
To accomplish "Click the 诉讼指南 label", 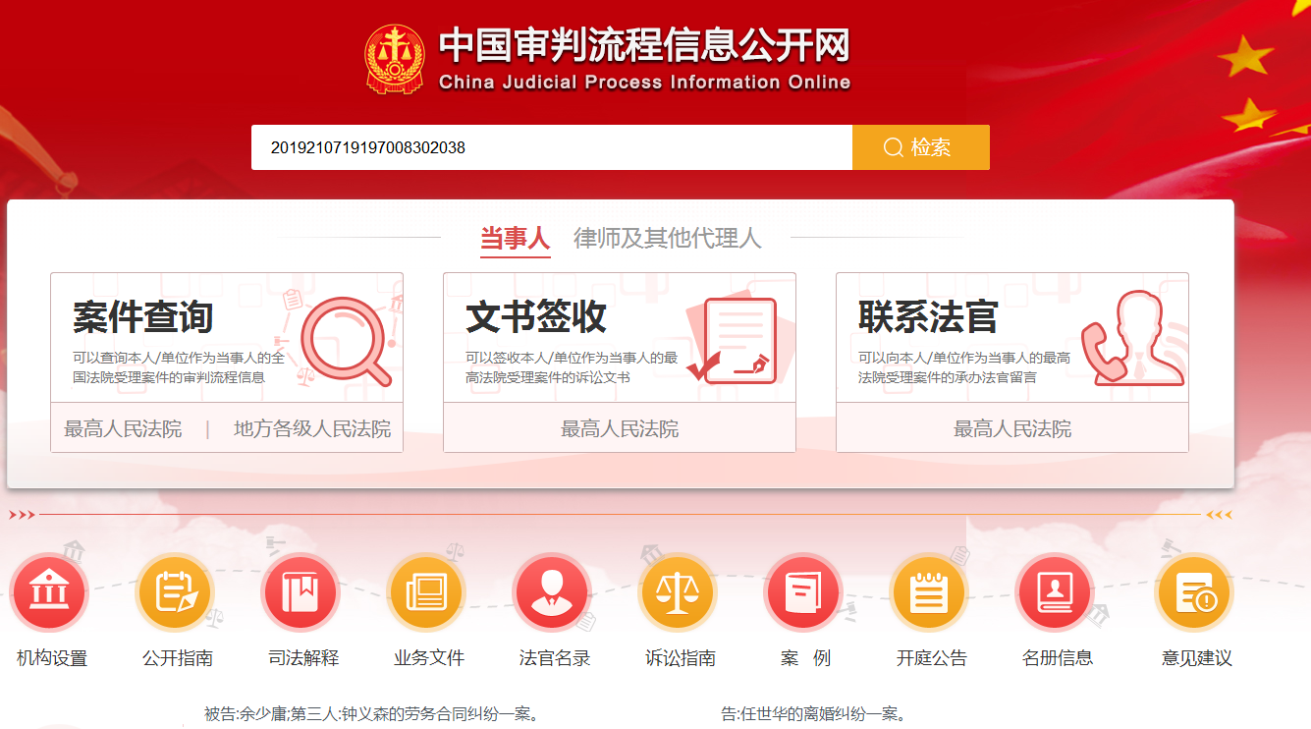I will (x=681, y=658).
